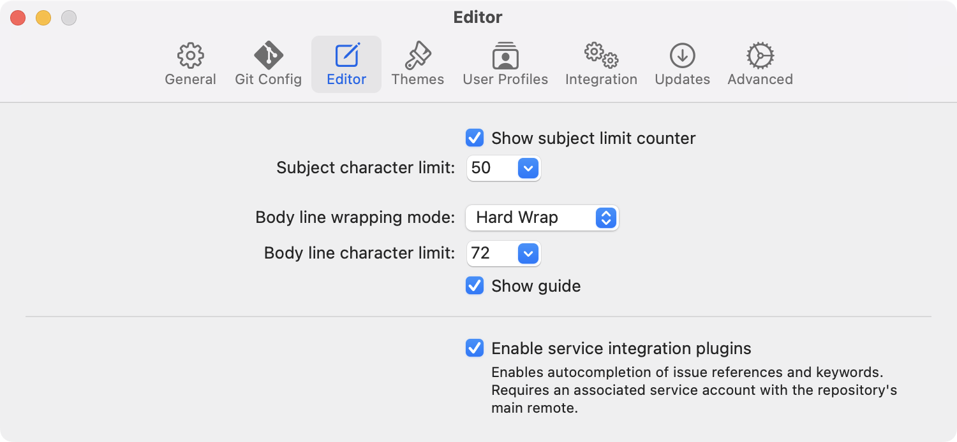Click the Editor pencil icon
The width and height of the screenshot is (957, 442).
346,56
